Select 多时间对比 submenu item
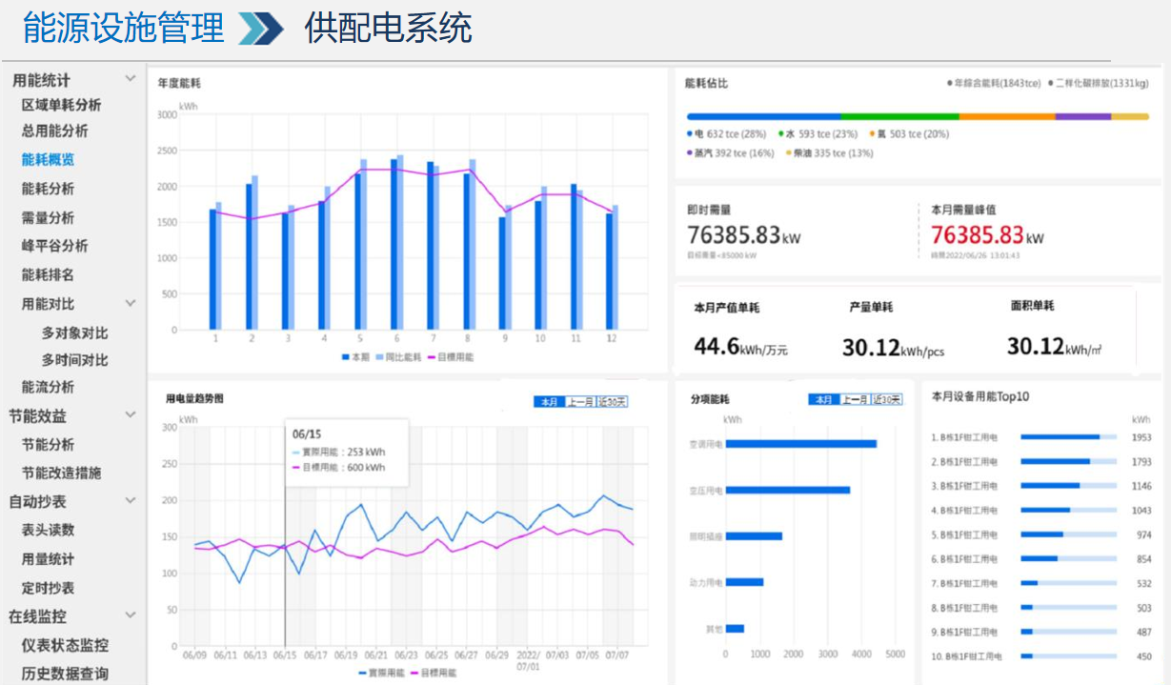Screen dimensions: 1171x685 tap(75, 360)
